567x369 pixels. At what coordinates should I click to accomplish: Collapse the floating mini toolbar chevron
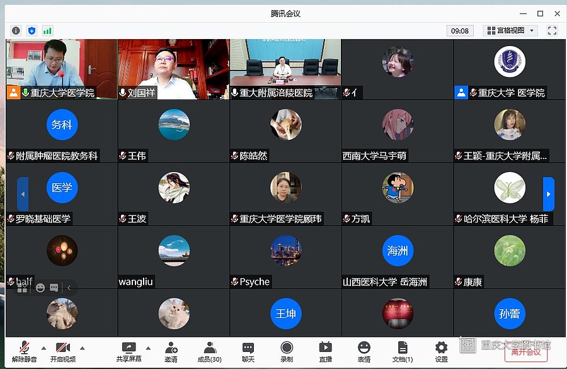(x=69, y=288)
